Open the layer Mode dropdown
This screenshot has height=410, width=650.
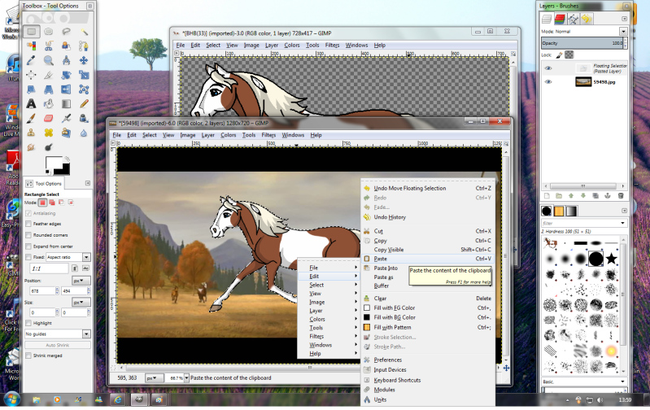click(623, 32)
